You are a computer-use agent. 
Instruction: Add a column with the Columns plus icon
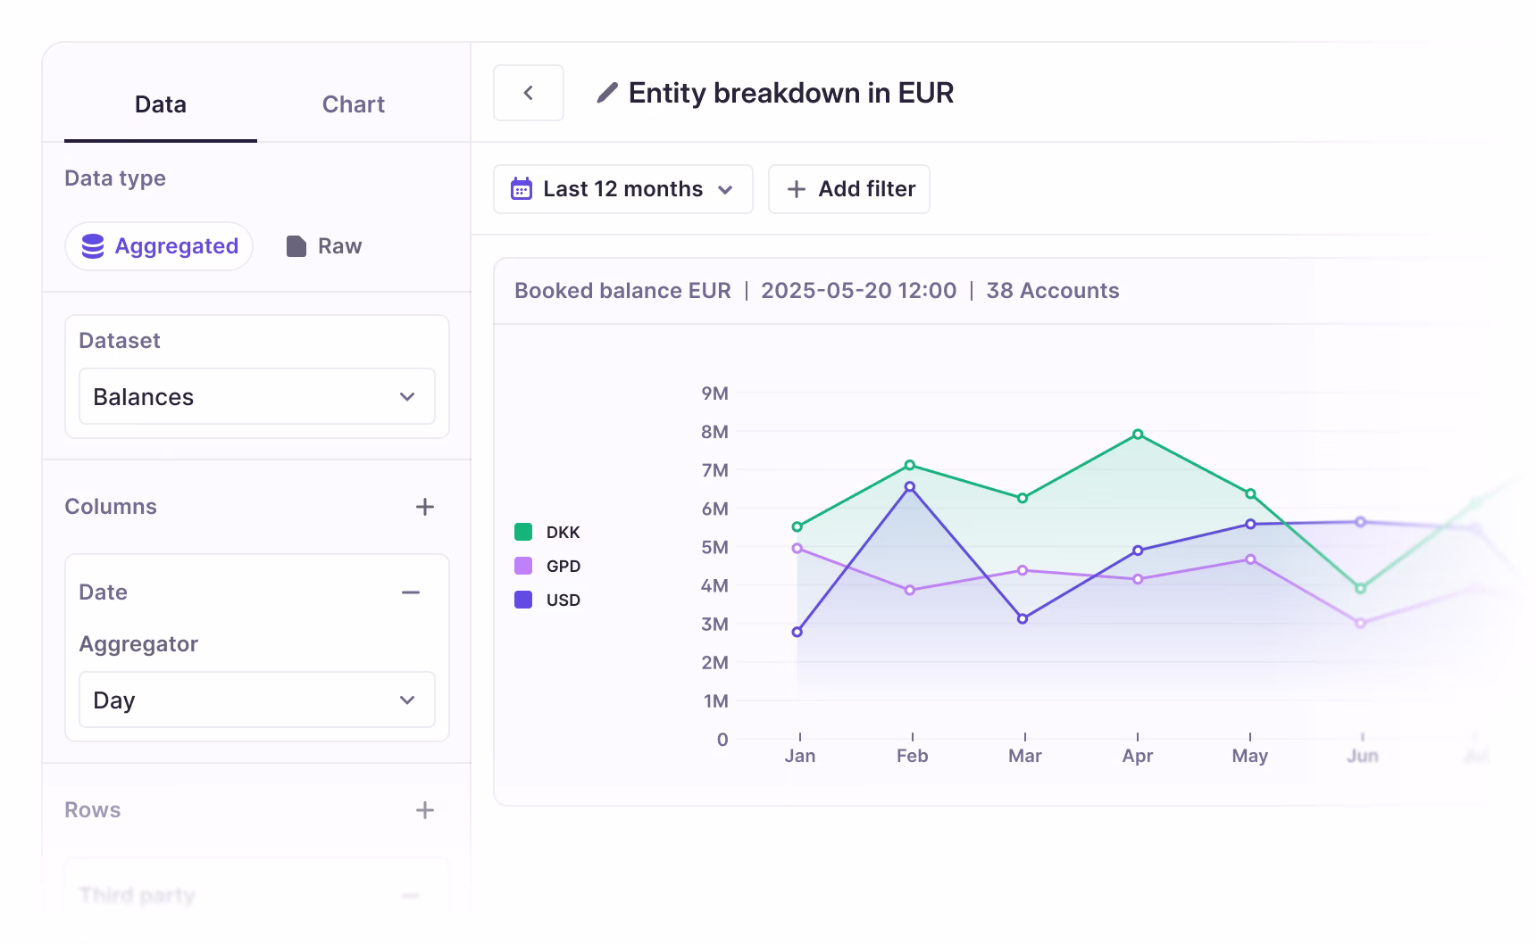(x=425, y=507)
